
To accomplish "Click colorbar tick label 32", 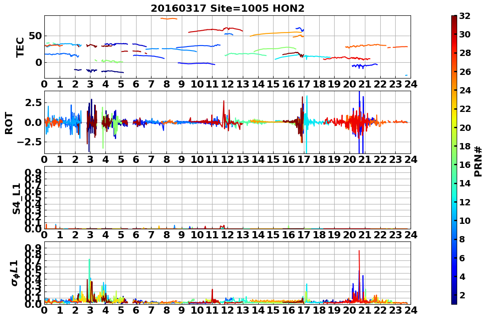I will click(x=465, y=16).
